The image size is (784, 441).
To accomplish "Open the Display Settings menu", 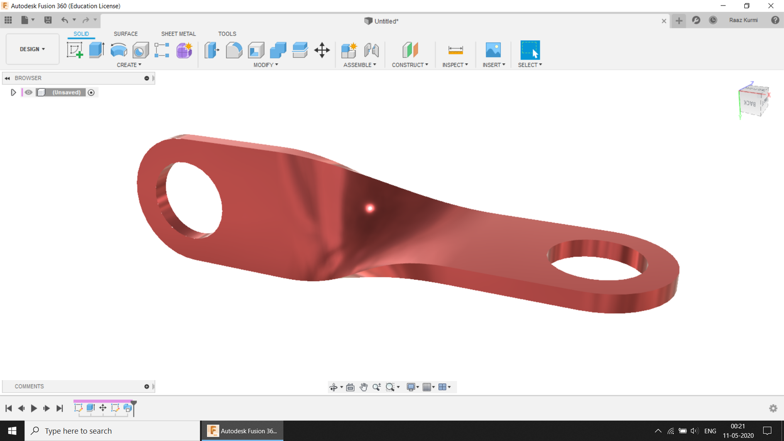I will point(413,387).
